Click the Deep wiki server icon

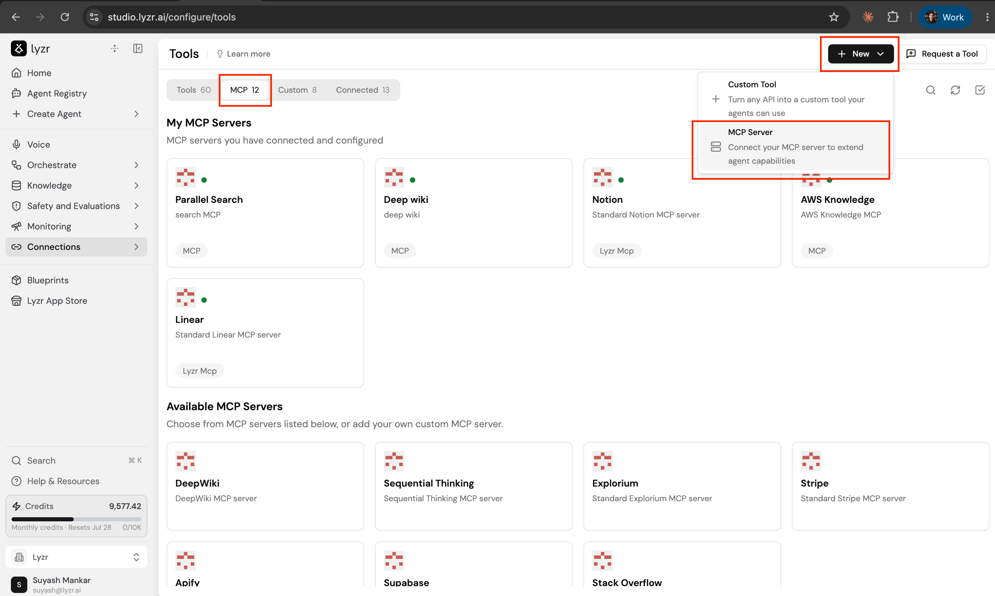[394, 177]
